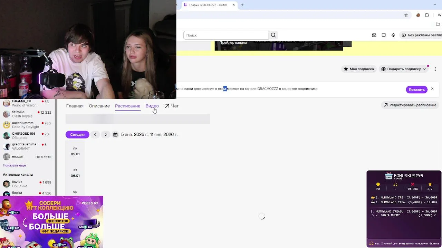Switch to the Главная tab
Viewport: 442px width, 248px height.
click(75, 106)
